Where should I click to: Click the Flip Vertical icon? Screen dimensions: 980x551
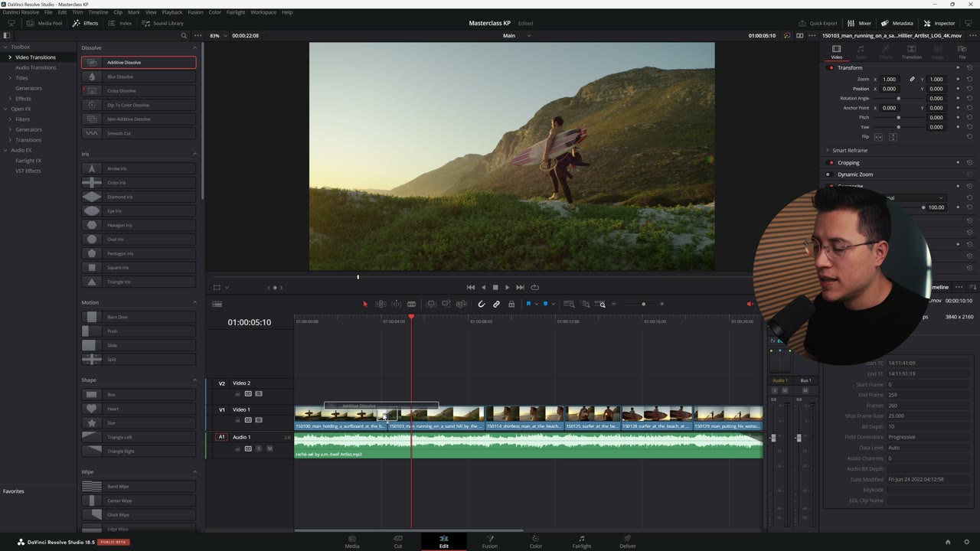click(893, 137)
